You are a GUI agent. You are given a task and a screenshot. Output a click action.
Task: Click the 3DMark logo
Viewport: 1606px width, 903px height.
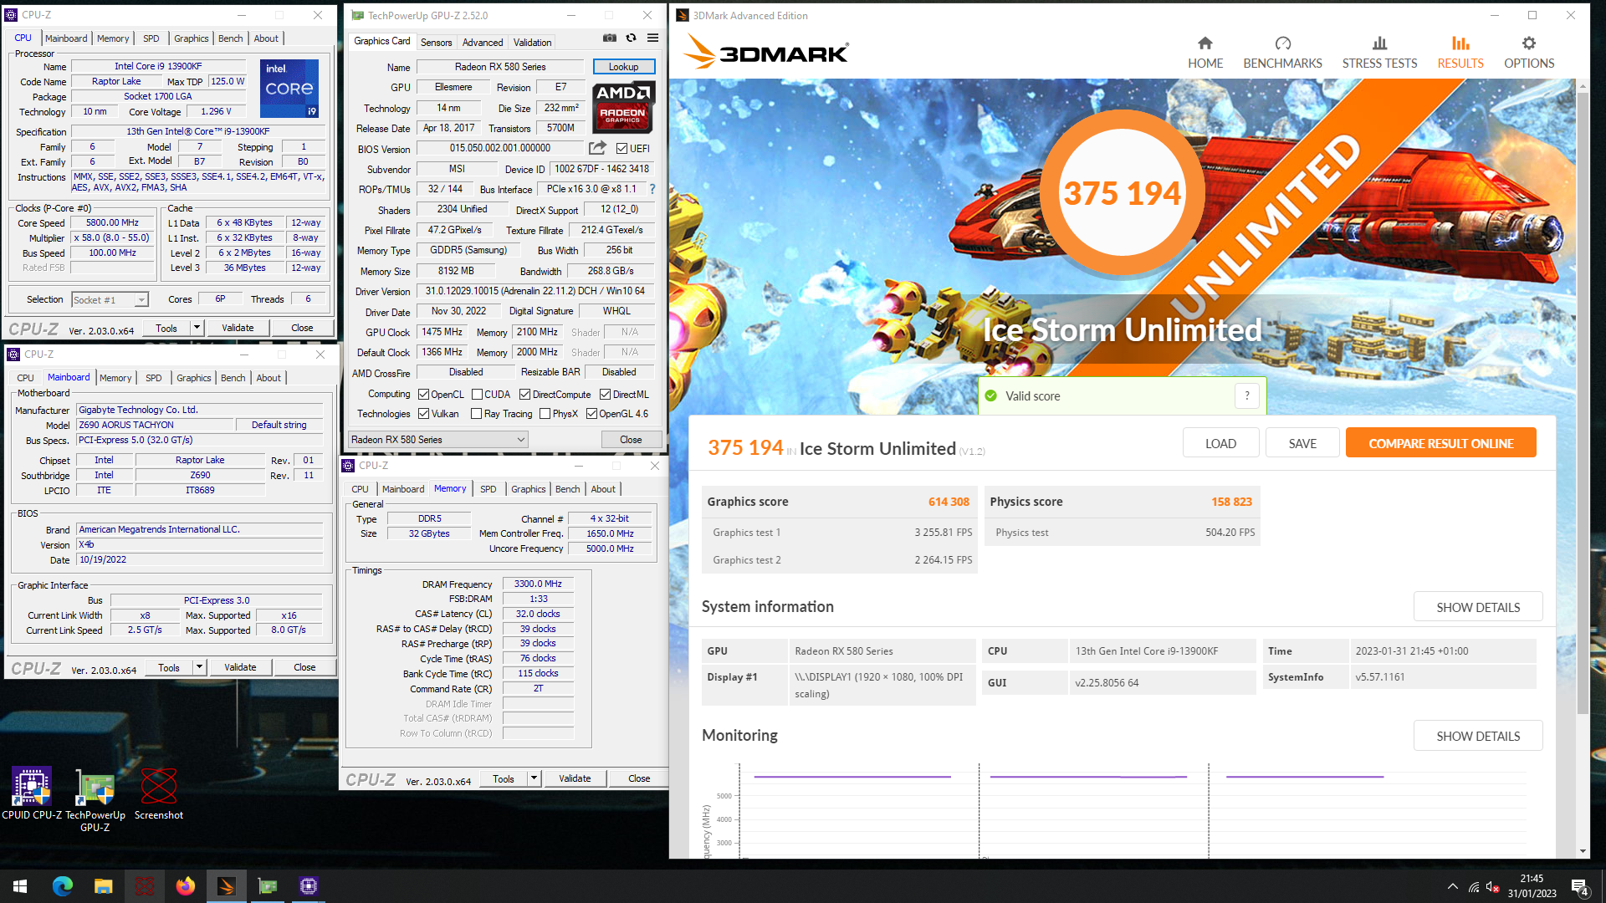765,53
